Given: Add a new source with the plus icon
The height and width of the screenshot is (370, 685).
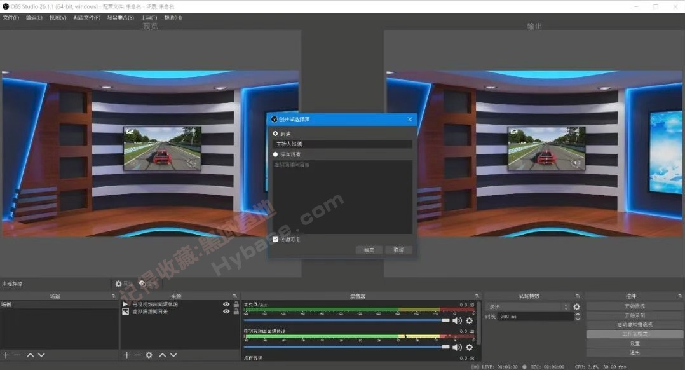Looking at the screenshot, I should [x=126, y=355].
